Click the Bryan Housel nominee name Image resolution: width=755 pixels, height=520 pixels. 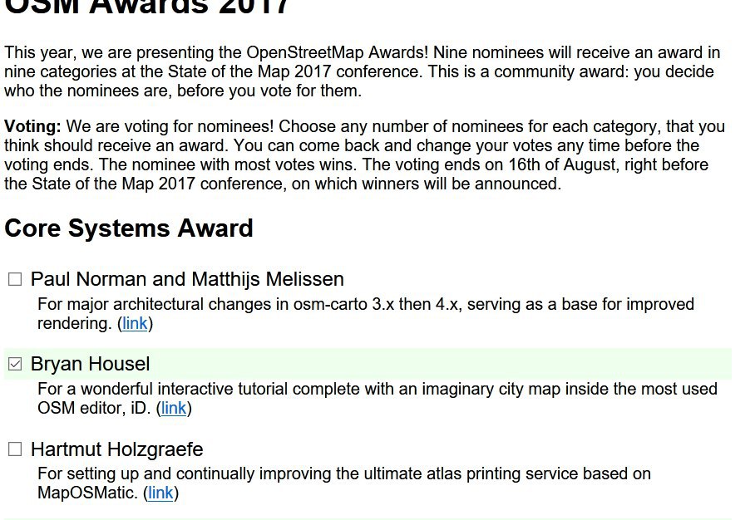pos(90,364)
